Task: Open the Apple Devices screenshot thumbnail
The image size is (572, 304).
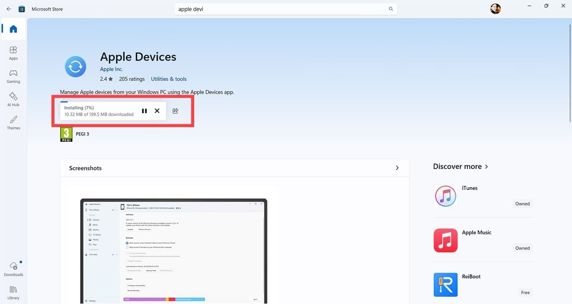Action: point(173,250)
